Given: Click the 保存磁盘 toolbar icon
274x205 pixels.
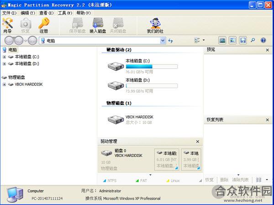Looking at the screenshot, I should 78,26.
